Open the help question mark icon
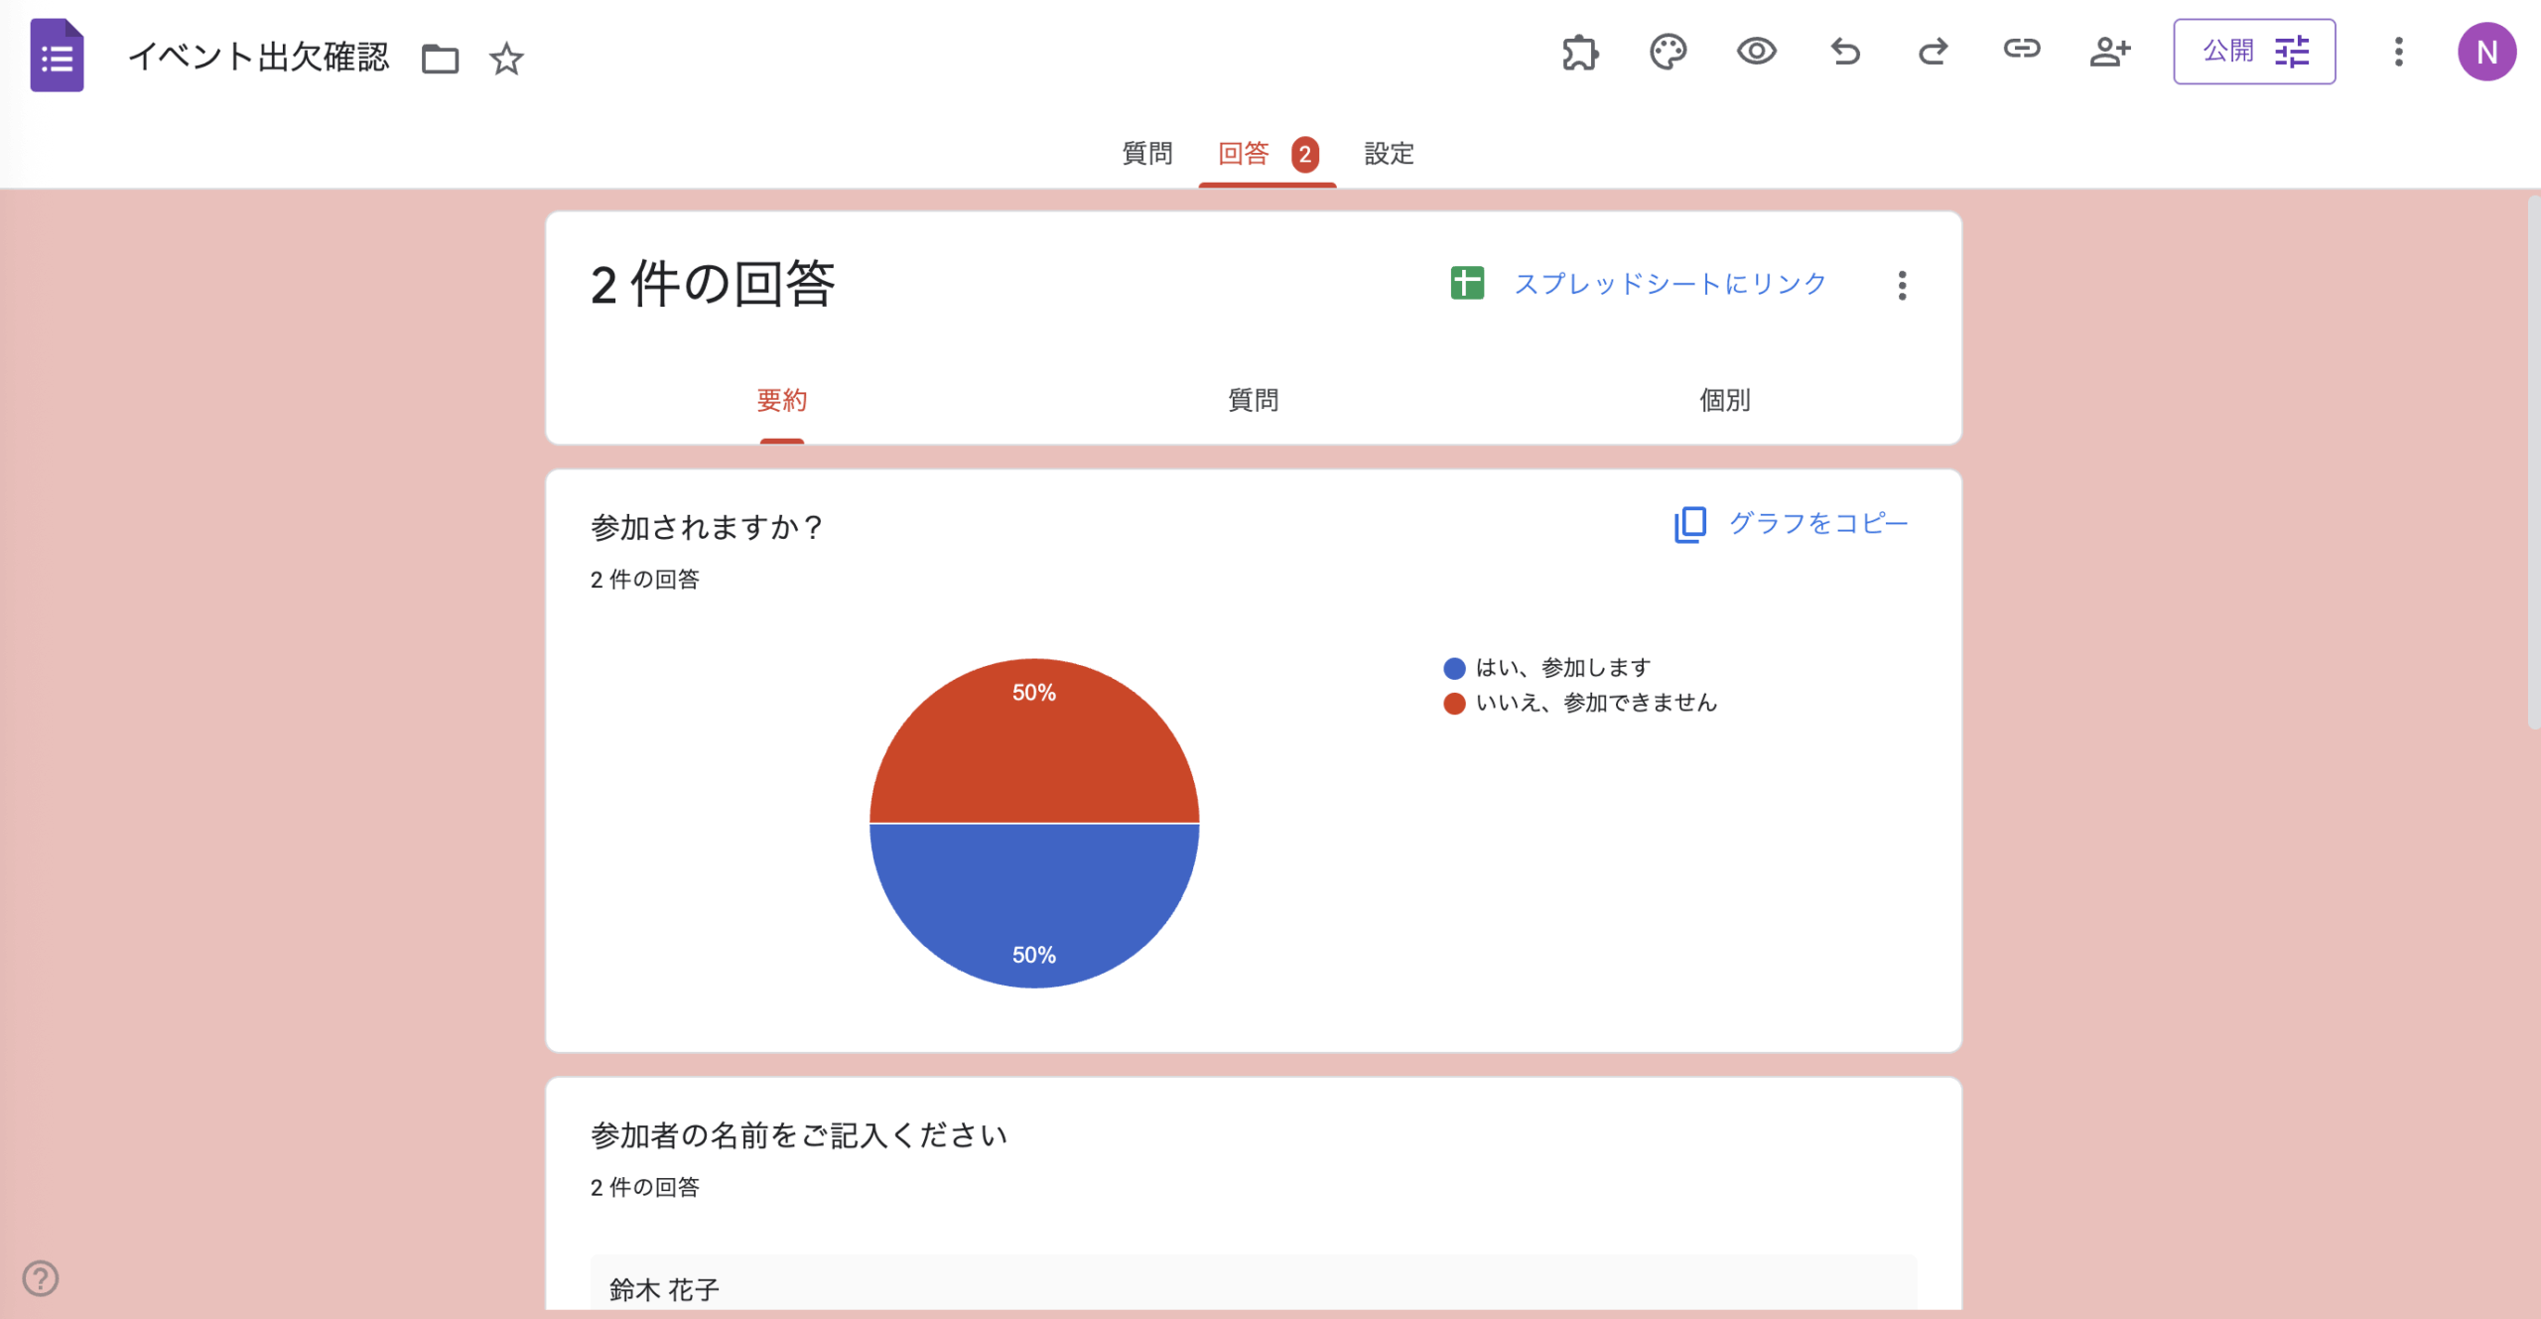This screenshot has width=2541, height=1319. 41,1278
